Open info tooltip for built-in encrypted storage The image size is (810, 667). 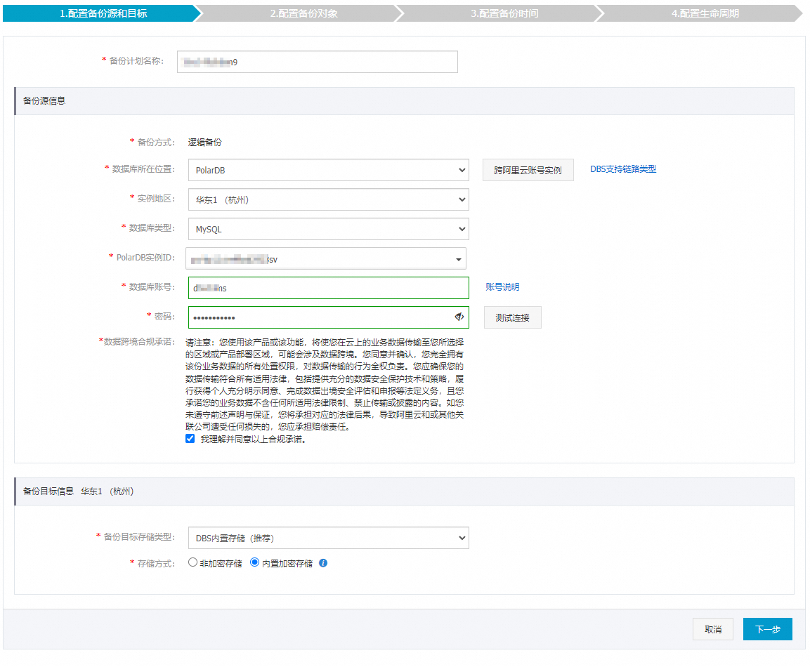tap(323, 563)
